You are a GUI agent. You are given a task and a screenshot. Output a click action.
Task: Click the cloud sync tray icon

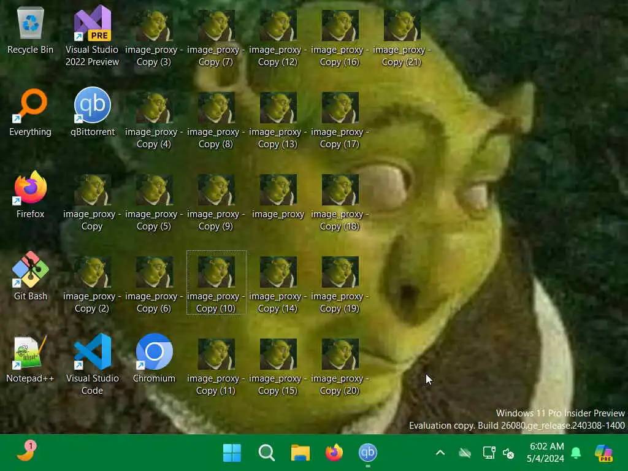(x=465, y=453)
